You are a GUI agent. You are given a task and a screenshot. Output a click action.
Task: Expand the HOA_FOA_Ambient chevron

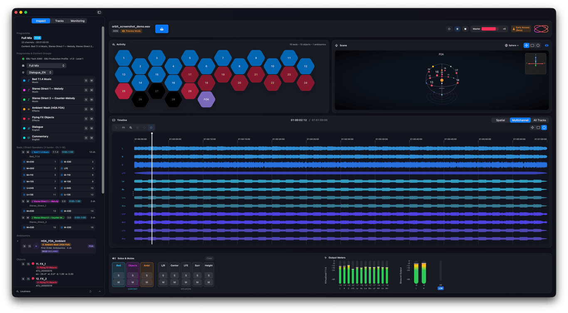pyautogui.click(x=17, y=241)
